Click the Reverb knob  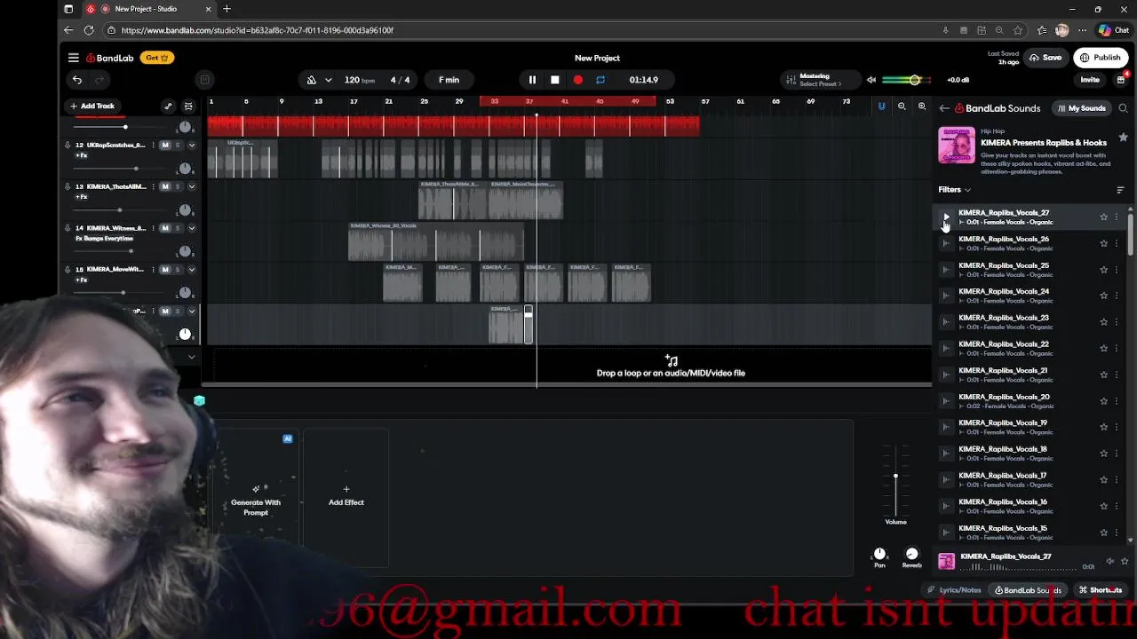(911, 554)
